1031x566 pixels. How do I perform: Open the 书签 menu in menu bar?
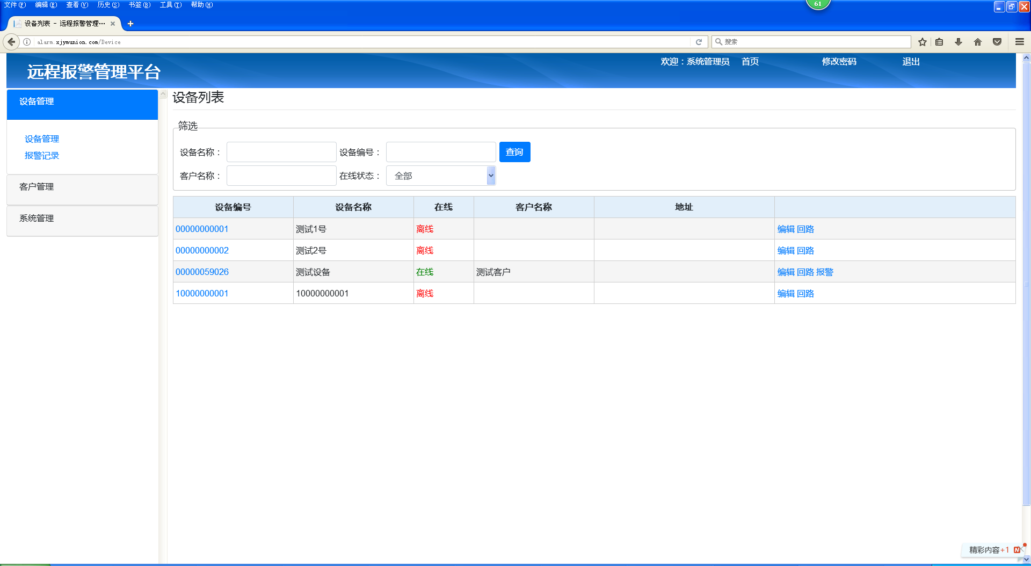(x=139, y=5)
